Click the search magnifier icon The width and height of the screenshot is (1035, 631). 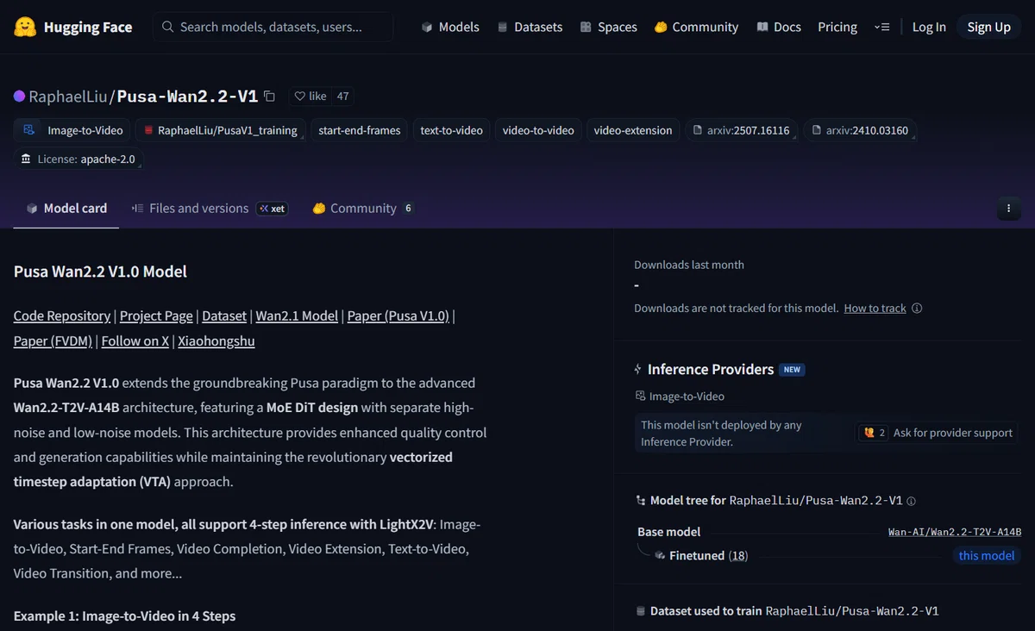pos(168,27)
